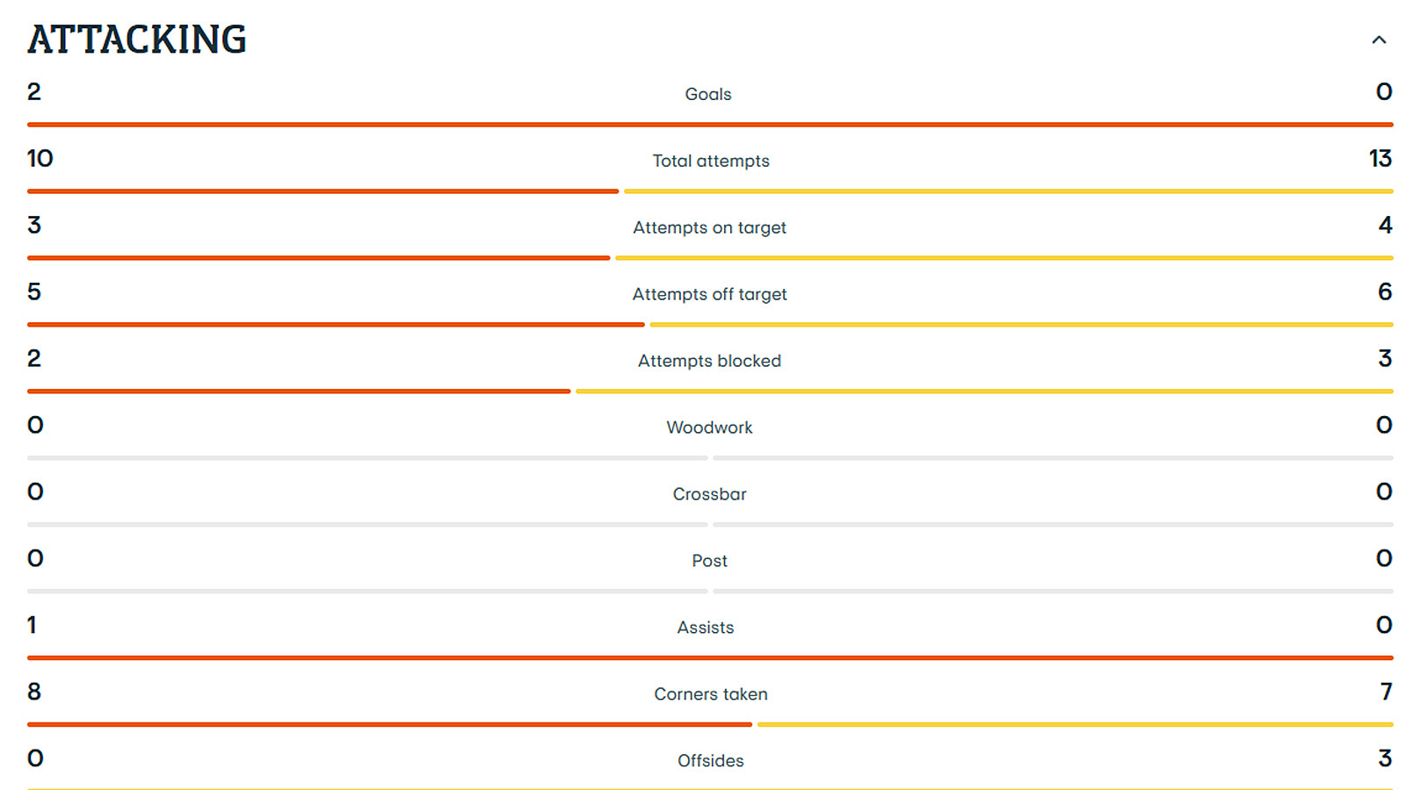Select the Assists stat label

coord(705,628)
